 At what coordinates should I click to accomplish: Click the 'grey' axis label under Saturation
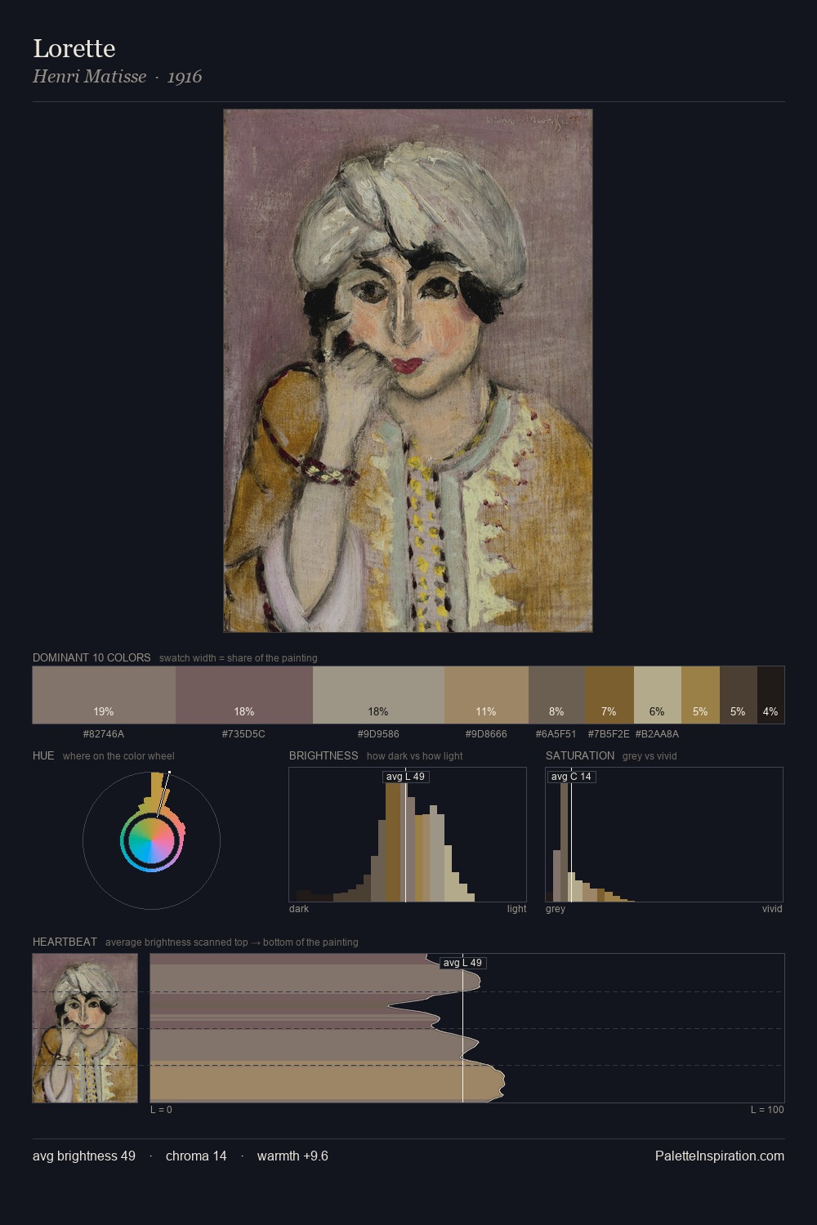pos(556,909)
